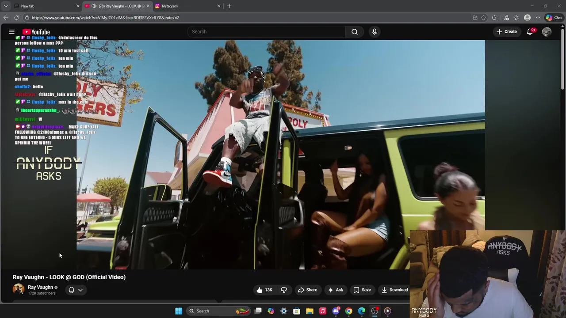
Task: Close the New tab browser tab
Action: (78, 6)
